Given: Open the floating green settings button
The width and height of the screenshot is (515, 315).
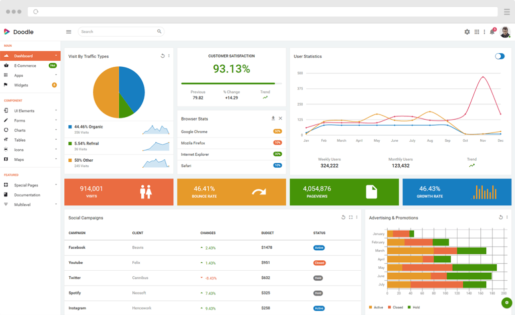Looking at the screenshot, I should (506, 303).
